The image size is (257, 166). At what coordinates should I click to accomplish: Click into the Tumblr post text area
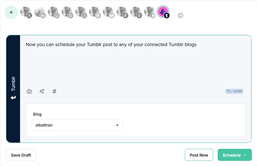136,62
